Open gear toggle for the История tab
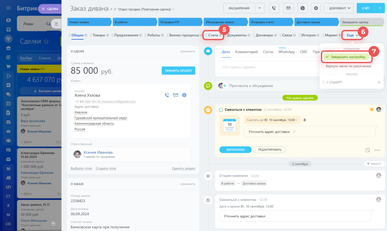387x231 pixels. pyautogui.click(x=318, y=35)
